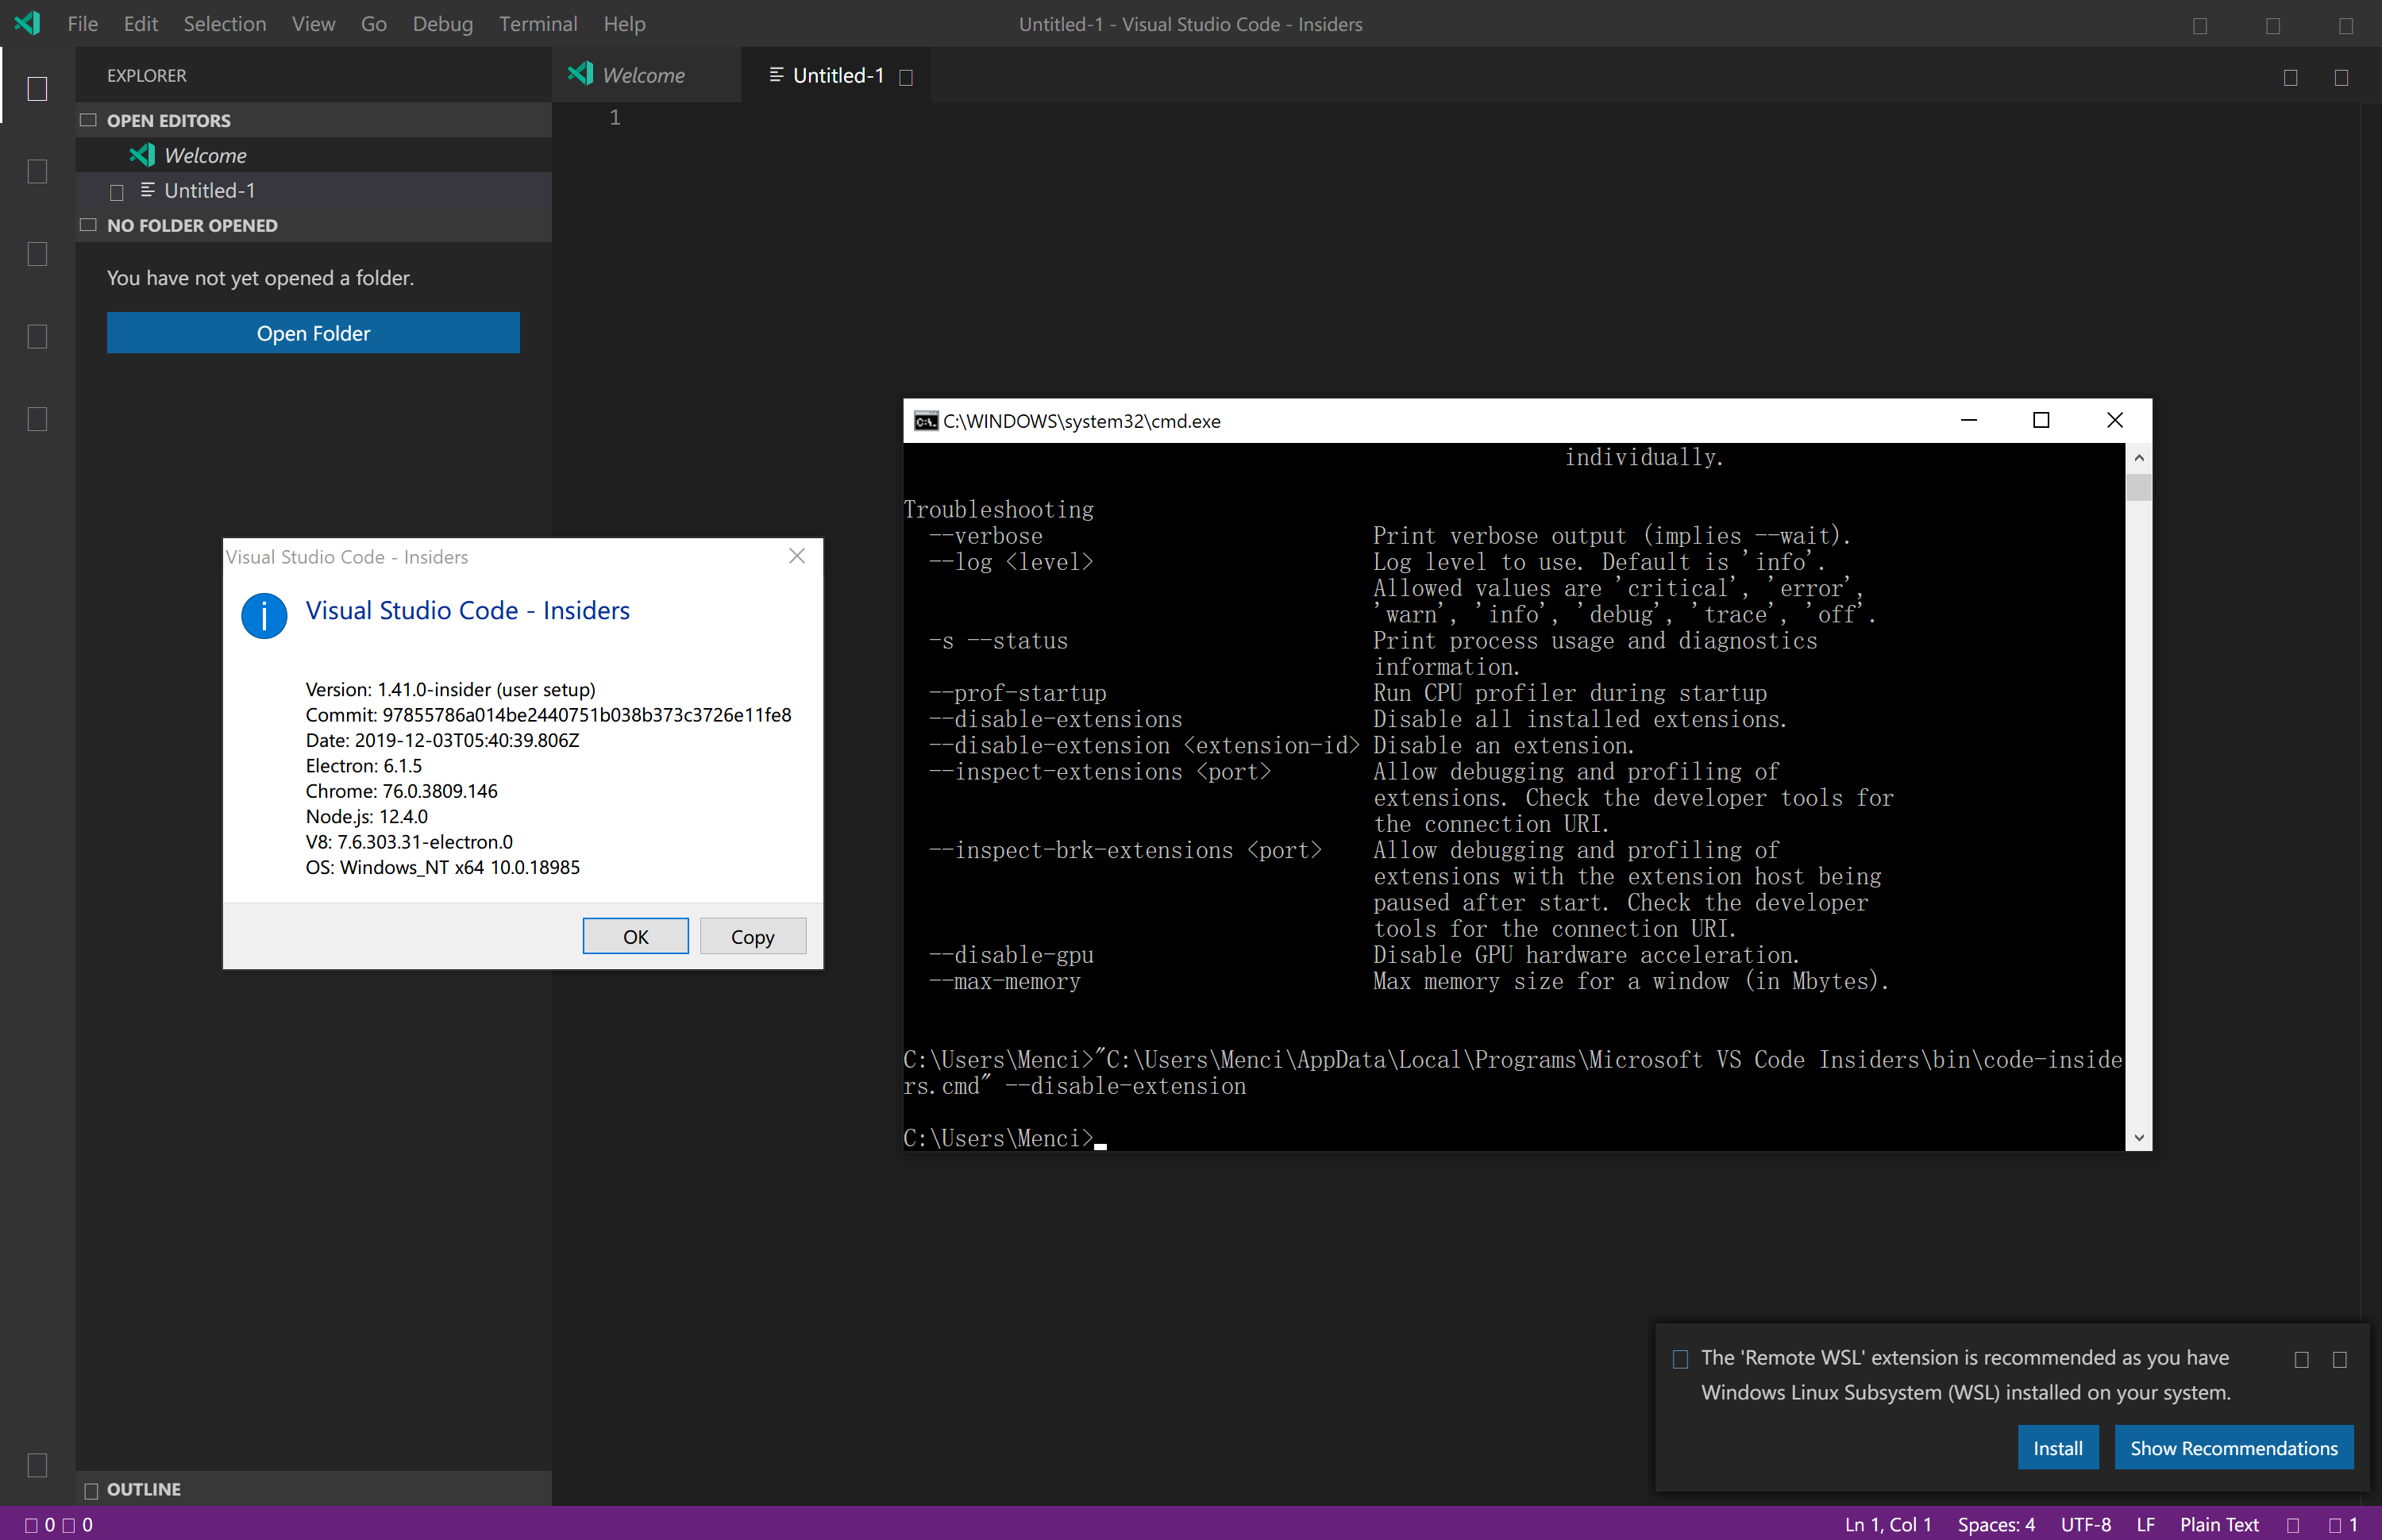Select Untitled-1 in Open Editors list

209,190
